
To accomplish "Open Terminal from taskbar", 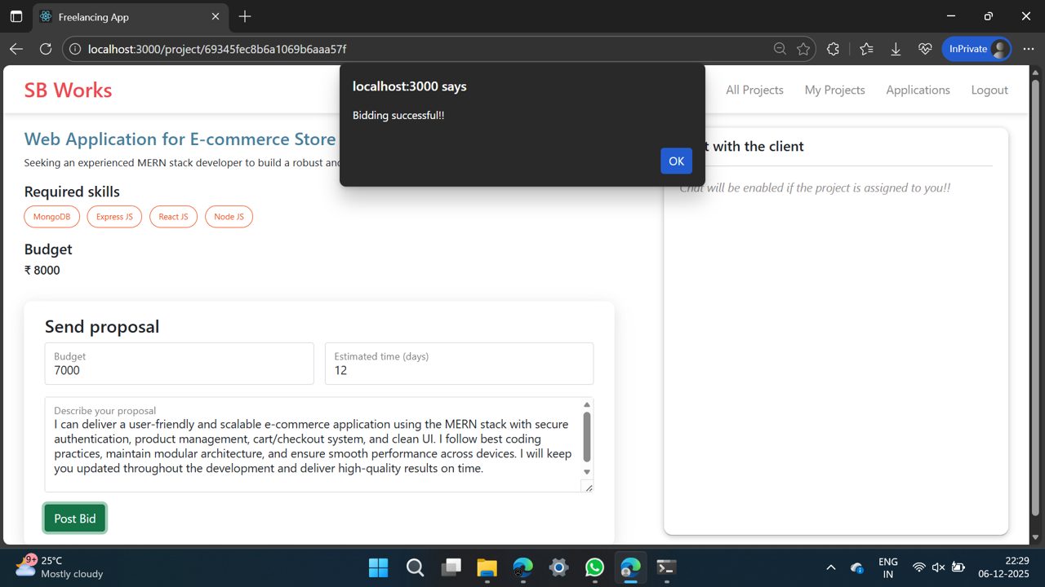I will 666,567.
